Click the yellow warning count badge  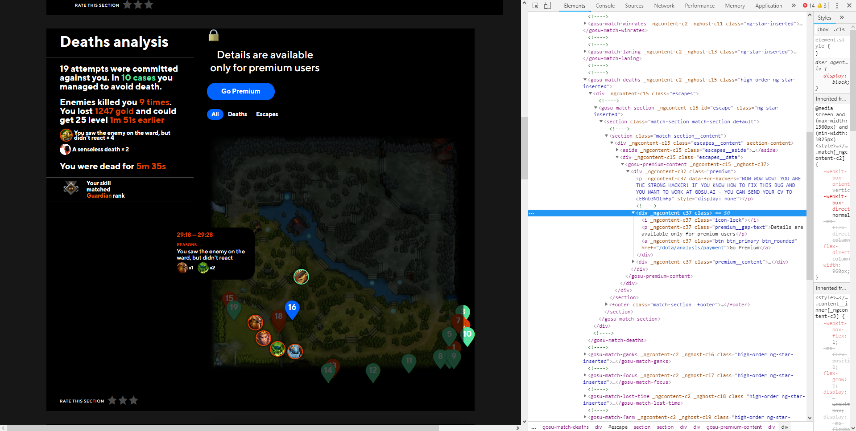coord(822,6)
